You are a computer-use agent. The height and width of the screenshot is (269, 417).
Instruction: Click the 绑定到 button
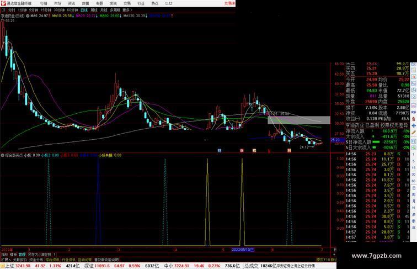(46, 255)
